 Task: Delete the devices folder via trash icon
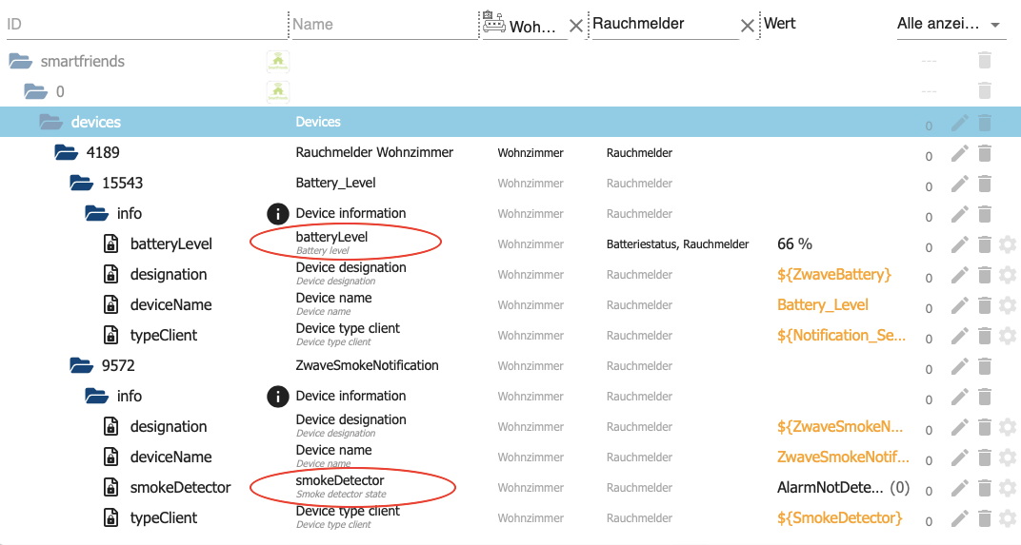(985, 123)
